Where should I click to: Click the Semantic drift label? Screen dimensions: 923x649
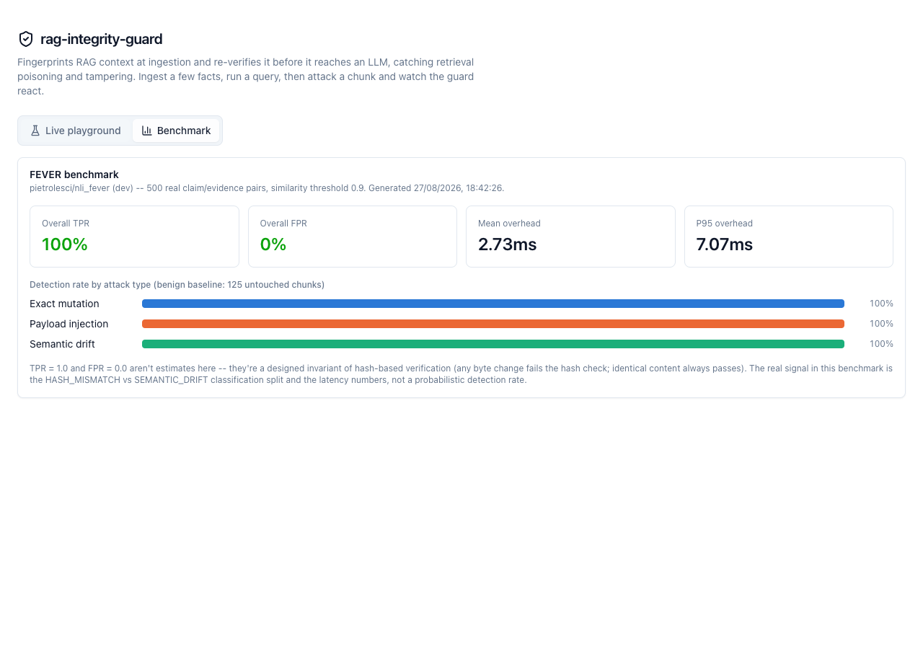pos(62,344)
